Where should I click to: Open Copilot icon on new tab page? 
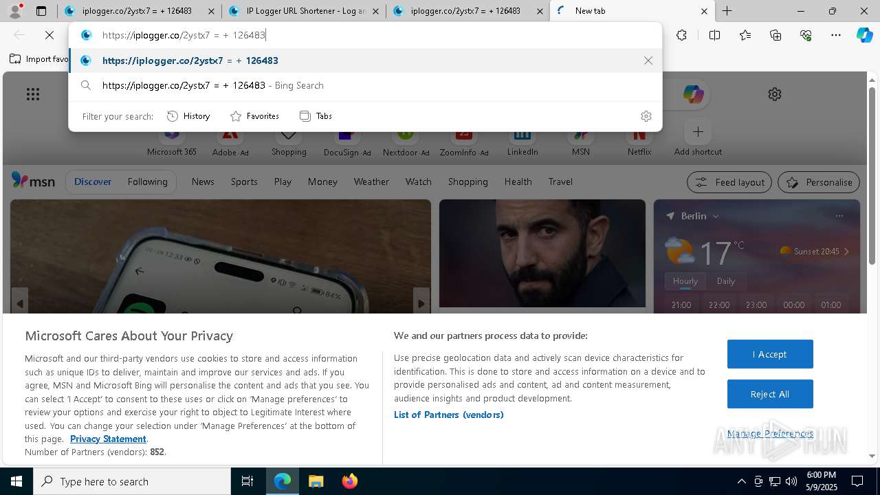click(693, 94)
